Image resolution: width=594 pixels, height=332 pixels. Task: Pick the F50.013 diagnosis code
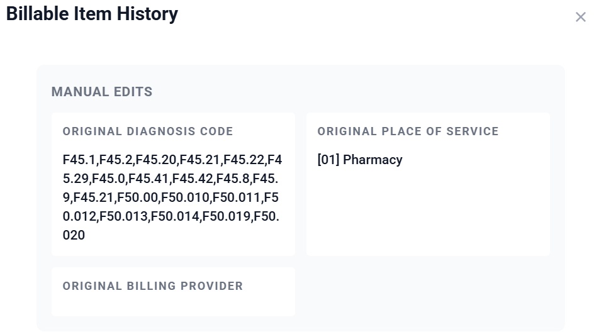click(x=124, y=216)
